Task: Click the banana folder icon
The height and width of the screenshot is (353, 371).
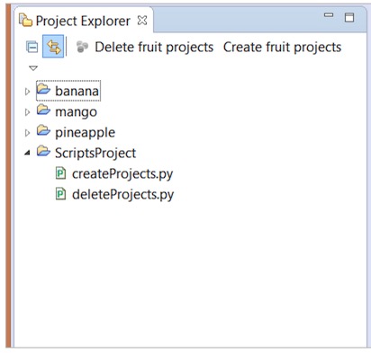Action: [x=43, y=89]
